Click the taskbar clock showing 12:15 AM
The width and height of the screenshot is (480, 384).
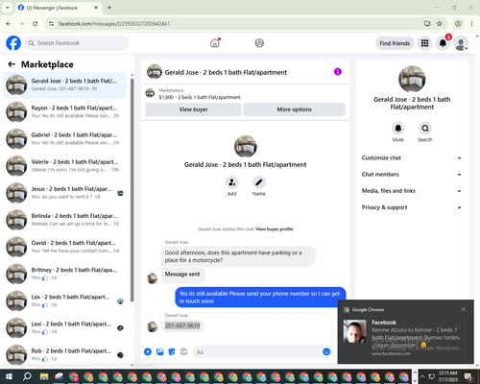coord(447,376)
